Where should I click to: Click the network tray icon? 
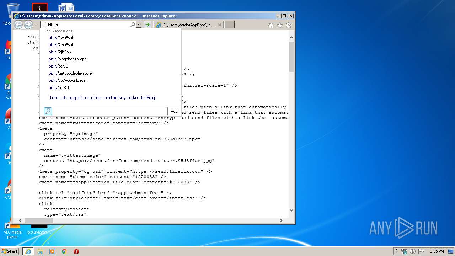[404, 251]
